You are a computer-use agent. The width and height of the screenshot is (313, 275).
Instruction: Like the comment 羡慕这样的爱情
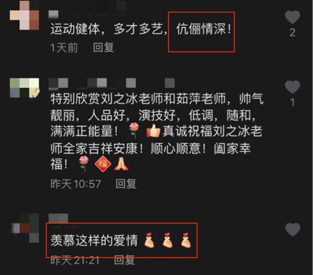click(292, 229)
